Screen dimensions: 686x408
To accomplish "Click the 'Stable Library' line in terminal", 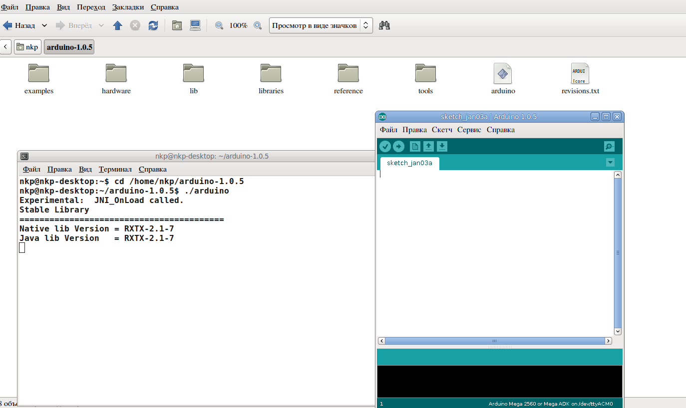I will pyautogui.click(x=54, y=209).
